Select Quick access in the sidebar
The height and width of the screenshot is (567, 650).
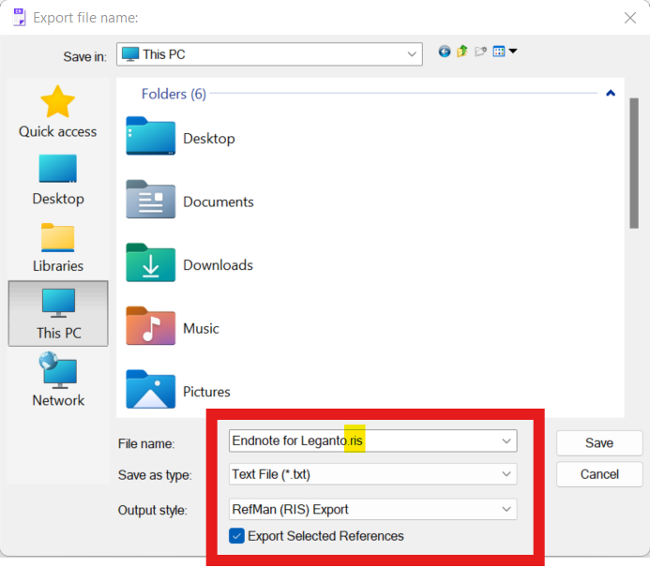click(x=57, y=112)
